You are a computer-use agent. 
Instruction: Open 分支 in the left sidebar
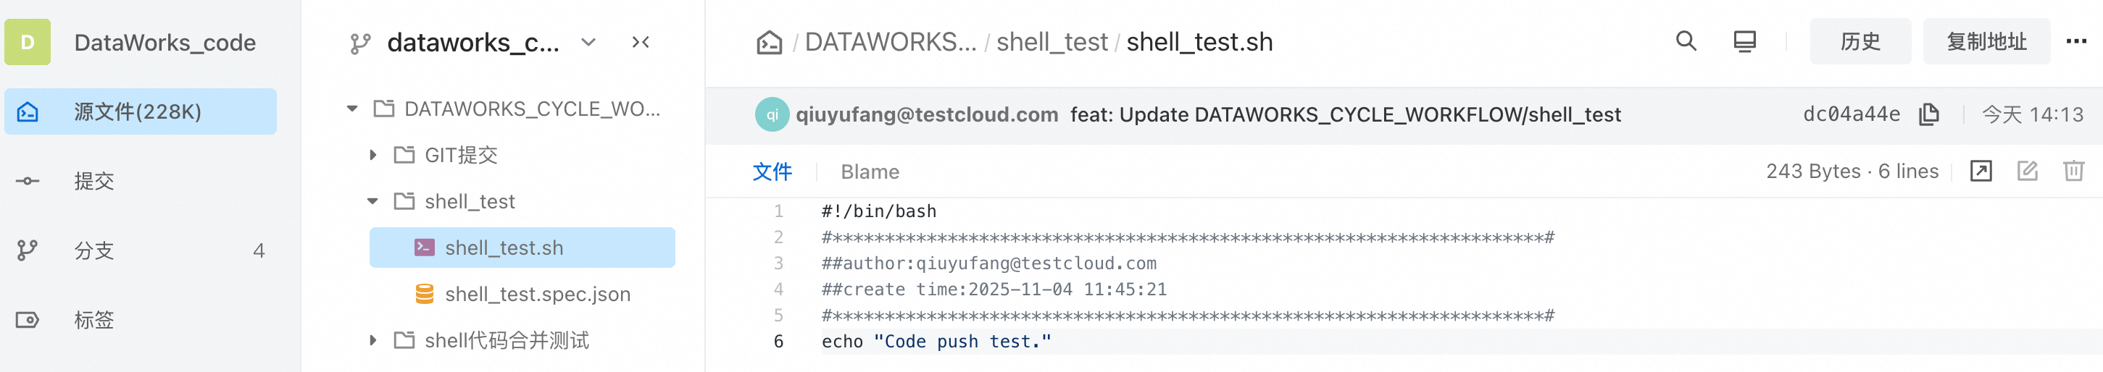94,250
